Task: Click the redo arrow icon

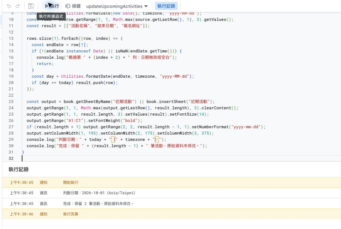Action: point(18,6)
